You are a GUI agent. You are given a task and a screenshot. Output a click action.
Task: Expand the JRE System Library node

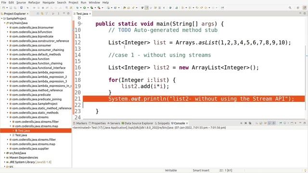5,162
